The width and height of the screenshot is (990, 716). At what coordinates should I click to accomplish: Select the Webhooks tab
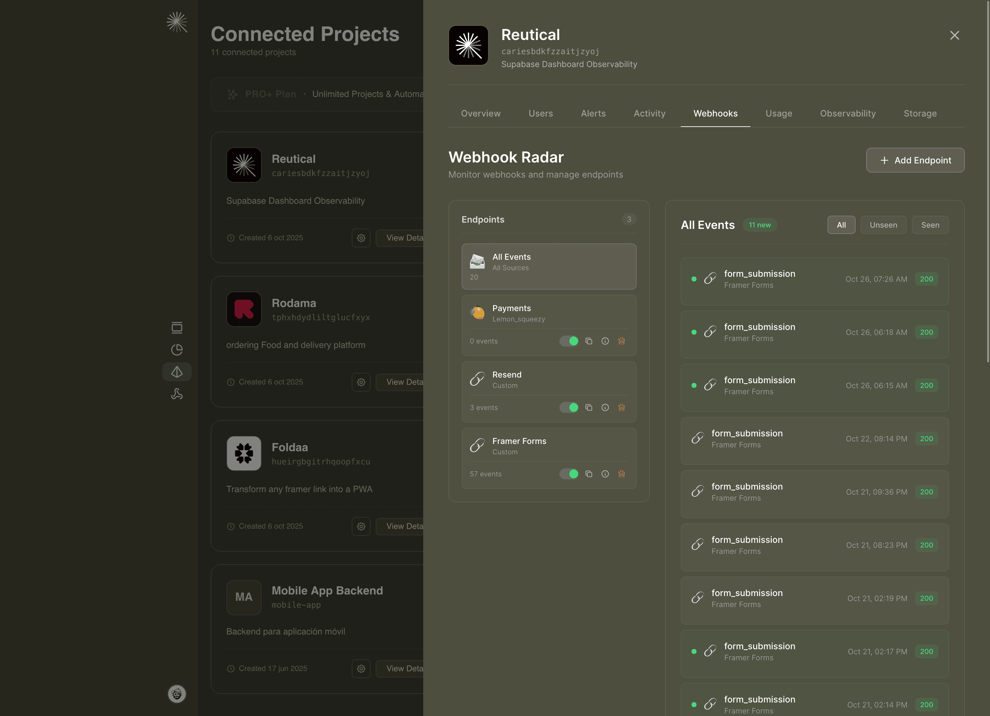tap(715, 114)
